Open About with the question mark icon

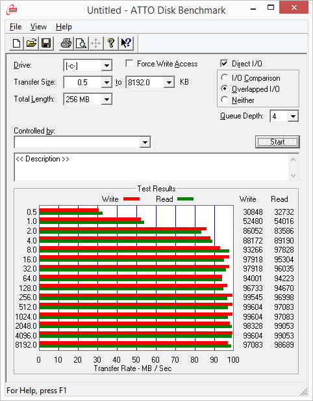(x=111, y=43)
